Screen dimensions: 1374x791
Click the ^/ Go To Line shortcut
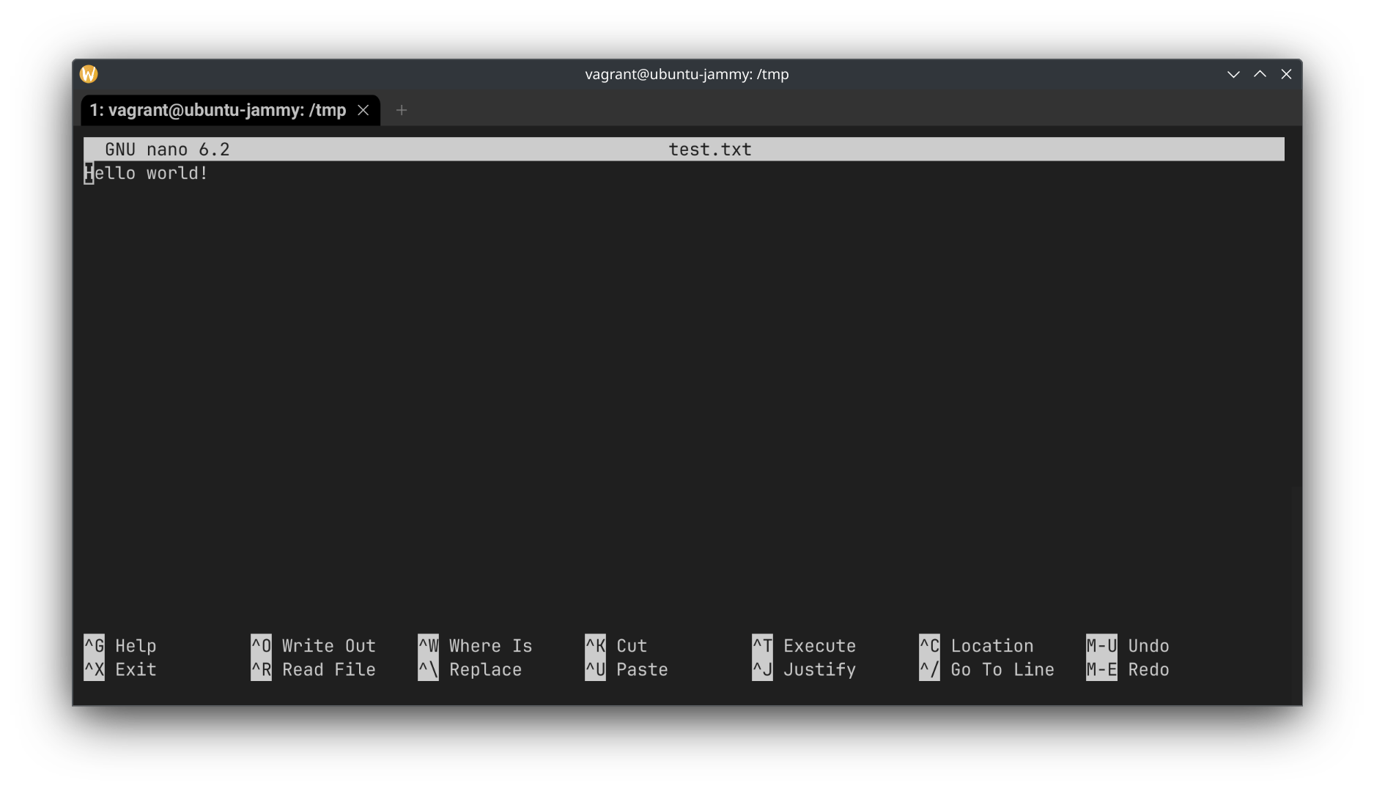[986, 669]
